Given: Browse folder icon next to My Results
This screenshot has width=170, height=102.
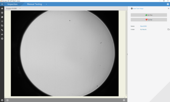Looking at the screenshot, I should tap(169, 29).
